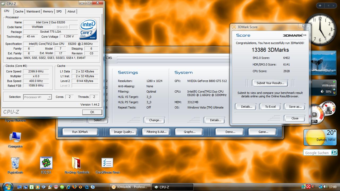Screen dimensions: 340x191
Task: Click the Google Suchen search field
Action: pos(317,153)
